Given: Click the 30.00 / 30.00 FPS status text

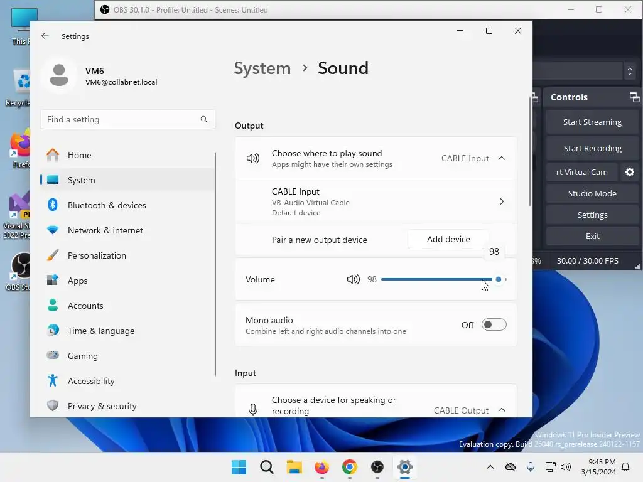Looking at the screenshot, I should click(x=587, y=260).
